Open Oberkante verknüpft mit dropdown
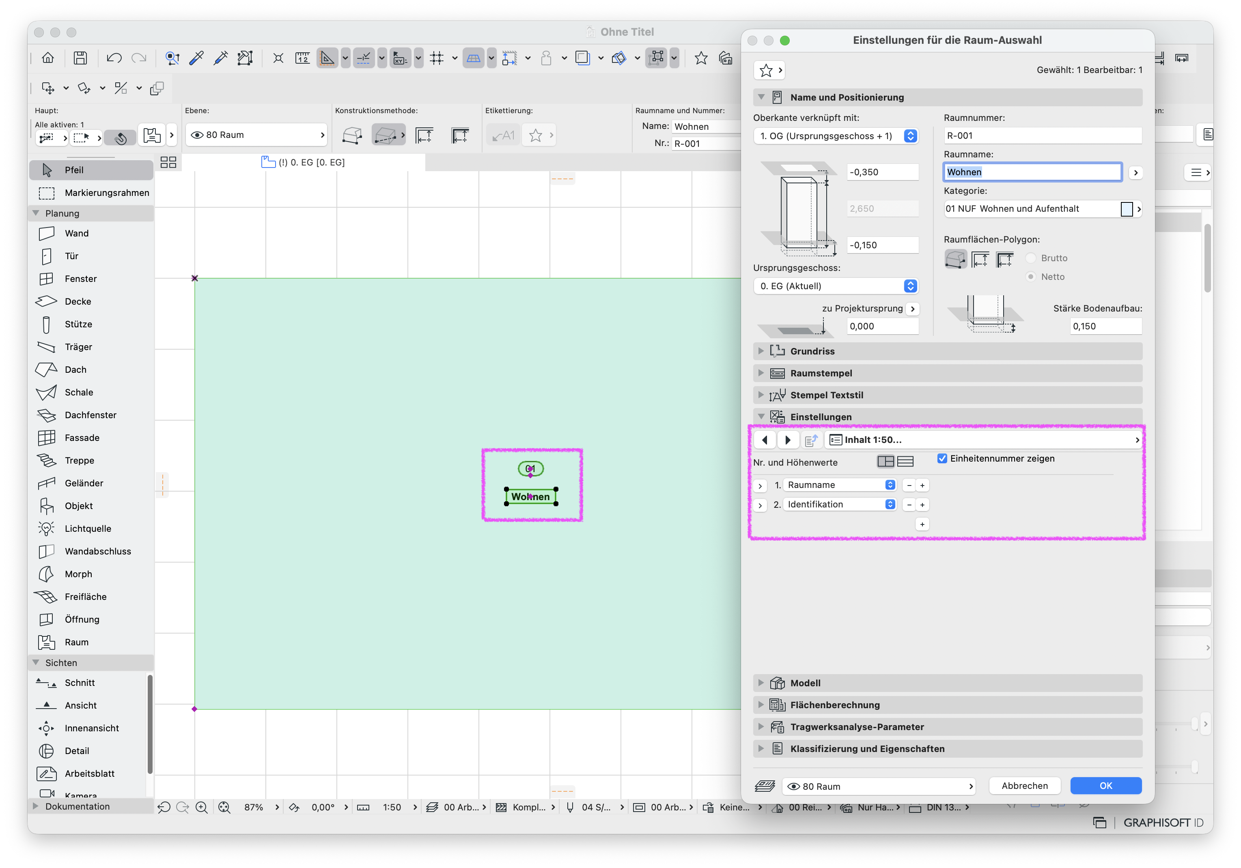 pyautogui.click(x=836, y=136)
